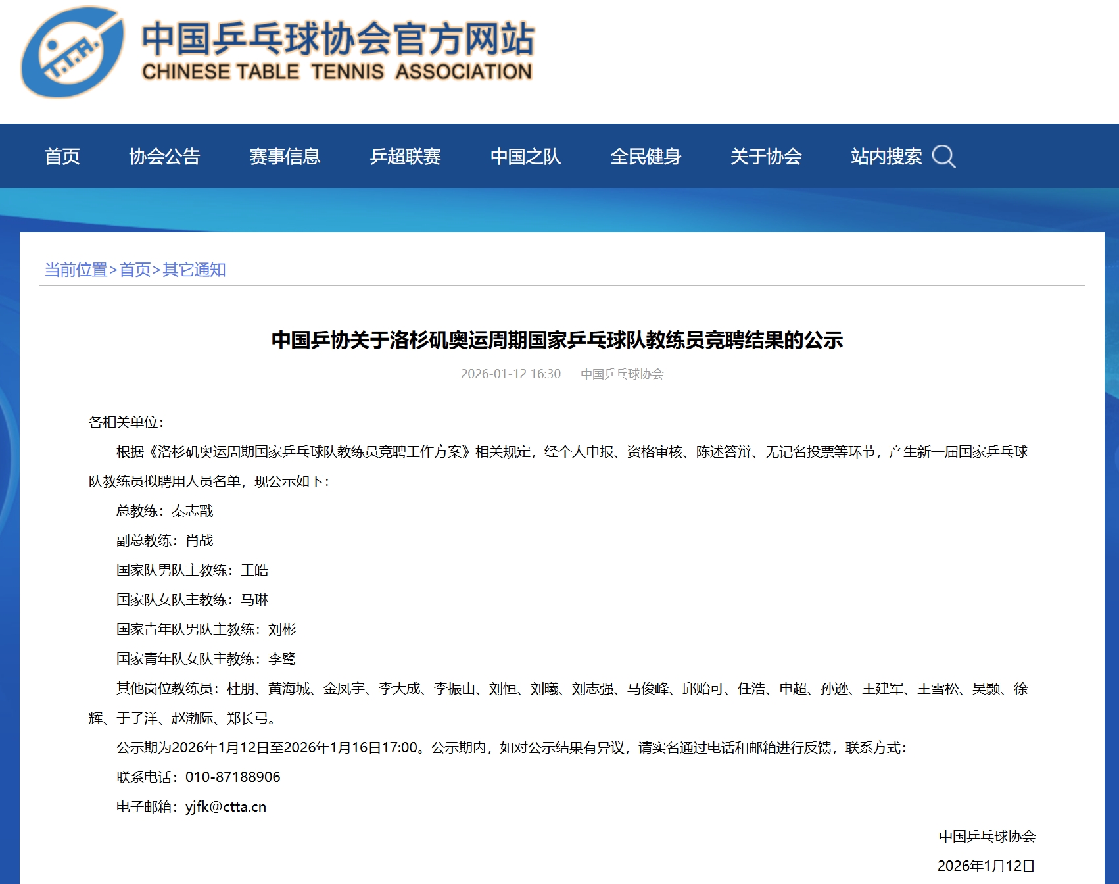Go to 赛事信息 in navigation bar
This screenshot has width=1119, height=884.
pos(285,157)
